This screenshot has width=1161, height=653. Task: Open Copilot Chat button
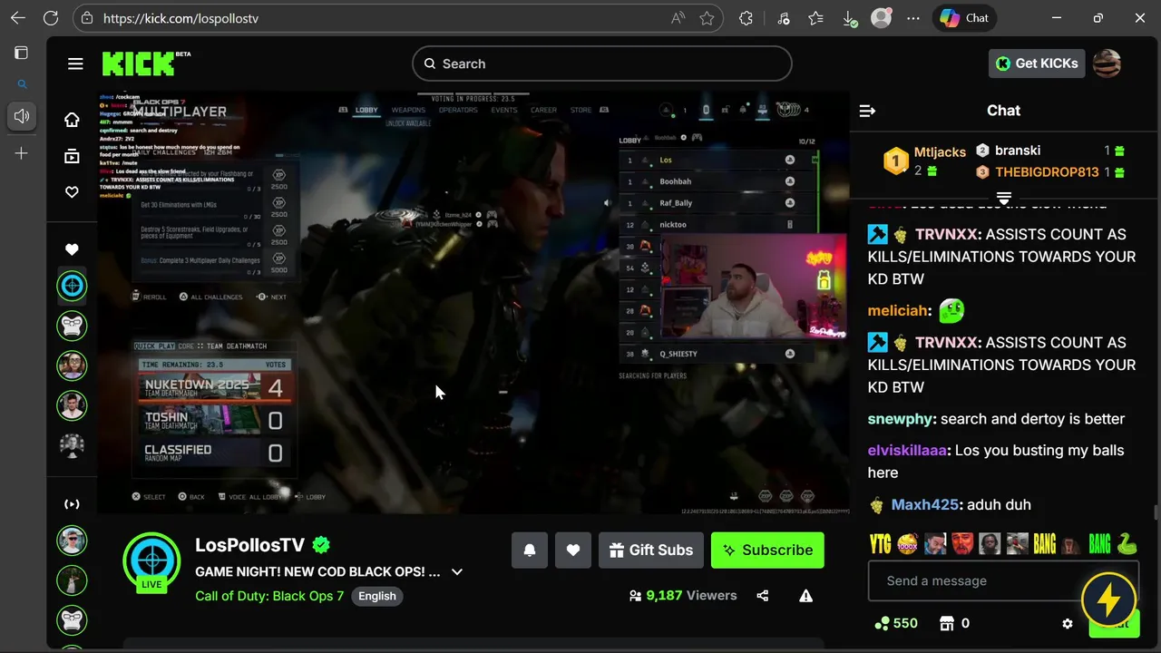tap(964, 18)
